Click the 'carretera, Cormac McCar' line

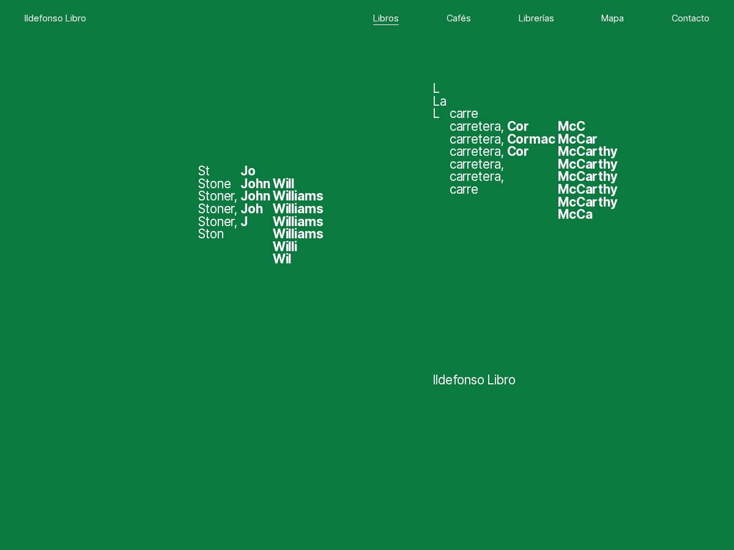coord(524,139)
